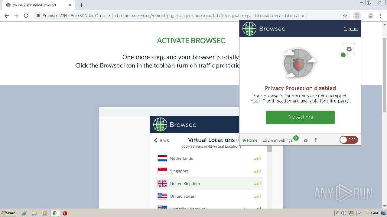The width and height of the screenshot is (387, 217).
Task: Click Netherlands flag icon
Action: 162,158
